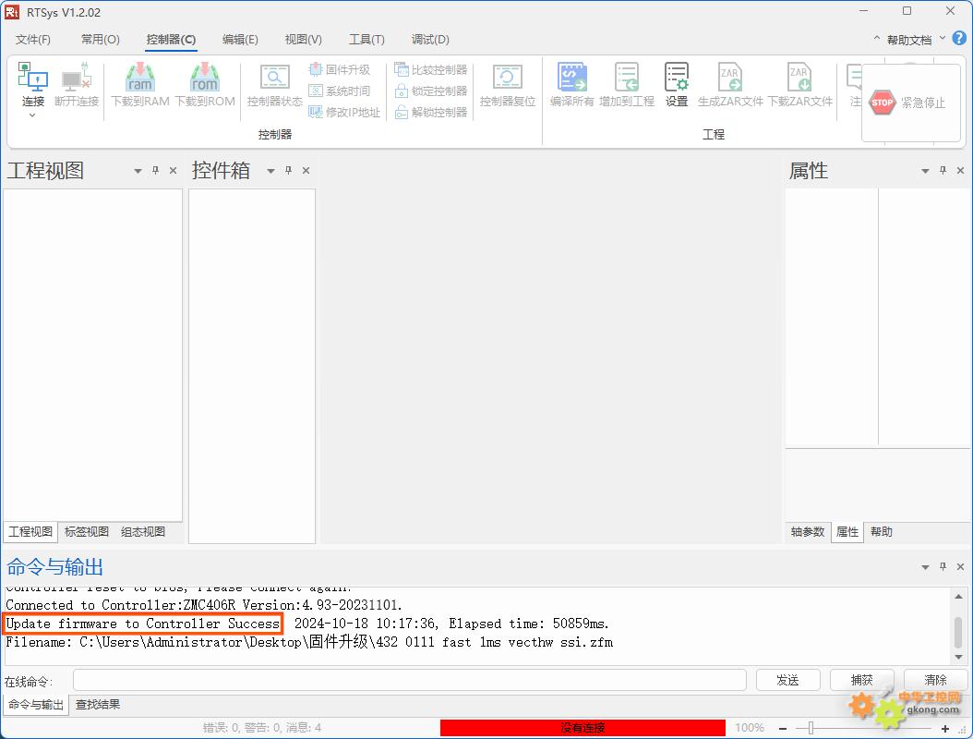Open the 调试(D) tab
The height and width of the screenshot is (739, 973).
click(x=430, y=39)
